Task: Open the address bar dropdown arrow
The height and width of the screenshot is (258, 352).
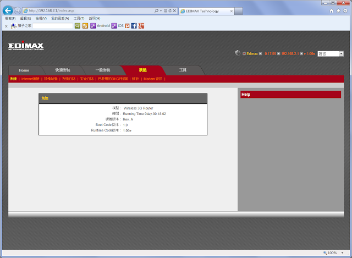Action: 161,11
